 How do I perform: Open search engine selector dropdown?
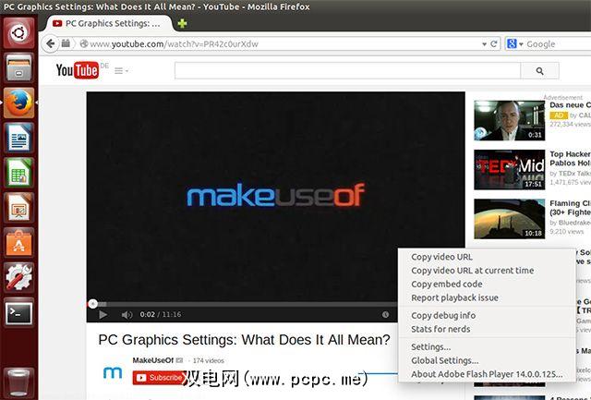pyautogui.click(x=514, y=44)
